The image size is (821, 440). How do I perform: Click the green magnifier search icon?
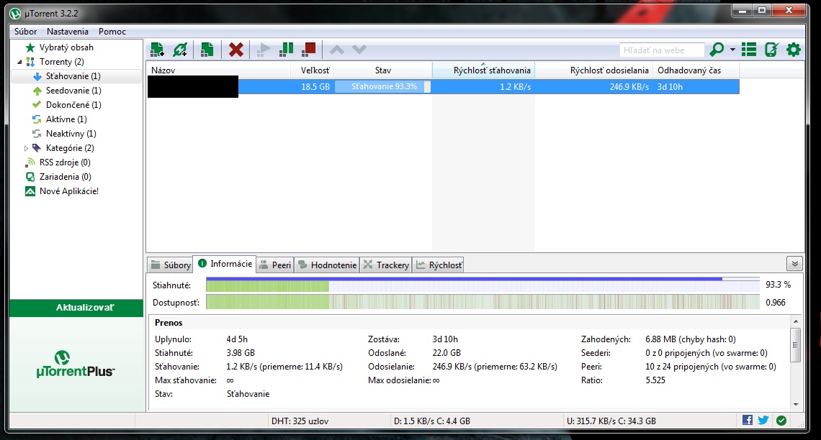(717, 50)
